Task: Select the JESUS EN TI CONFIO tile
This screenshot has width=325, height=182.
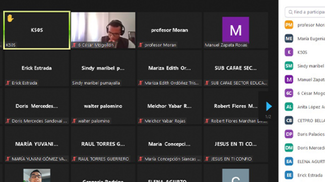Action: tap(236, 144)
